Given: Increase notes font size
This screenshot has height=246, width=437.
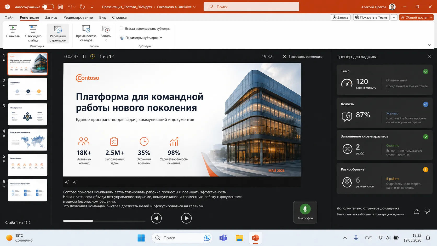Looking at the screenshot, I should [x=67, y=182].
